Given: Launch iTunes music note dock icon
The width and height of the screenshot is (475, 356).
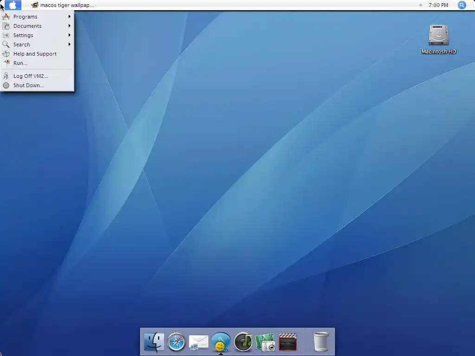Looking at the screenshot, I should coord(243,342).
